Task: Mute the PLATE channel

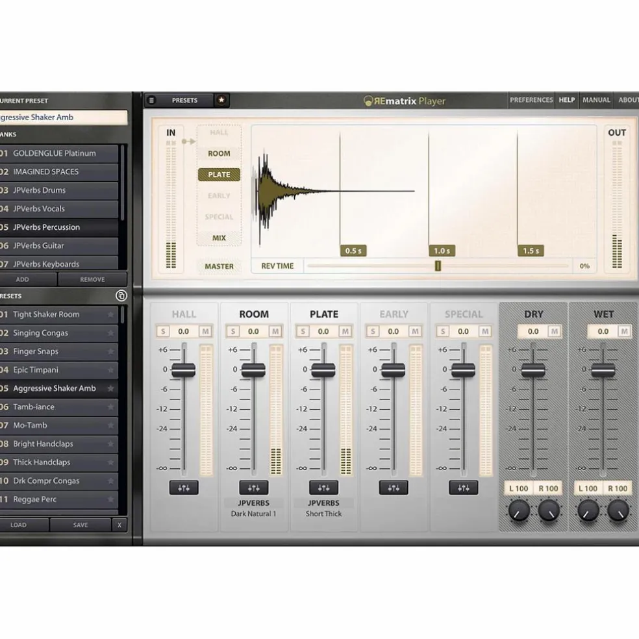Action: (x=345, y=331)
